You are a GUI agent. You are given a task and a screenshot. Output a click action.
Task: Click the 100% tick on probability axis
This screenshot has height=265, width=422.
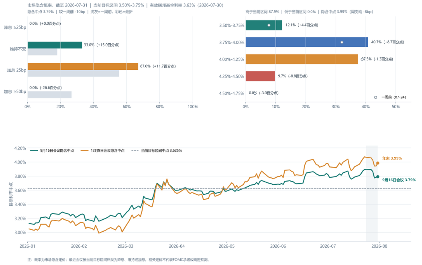(193, 107)
